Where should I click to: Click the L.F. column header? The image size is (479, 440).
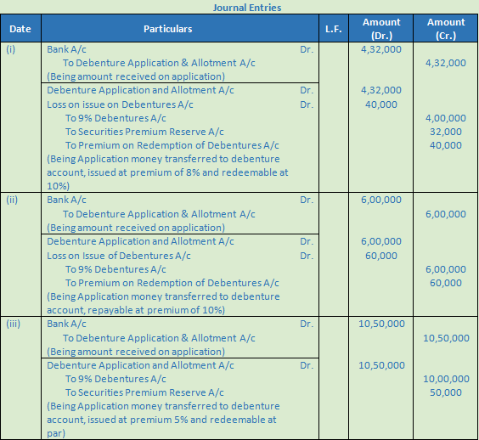[333, 29]
